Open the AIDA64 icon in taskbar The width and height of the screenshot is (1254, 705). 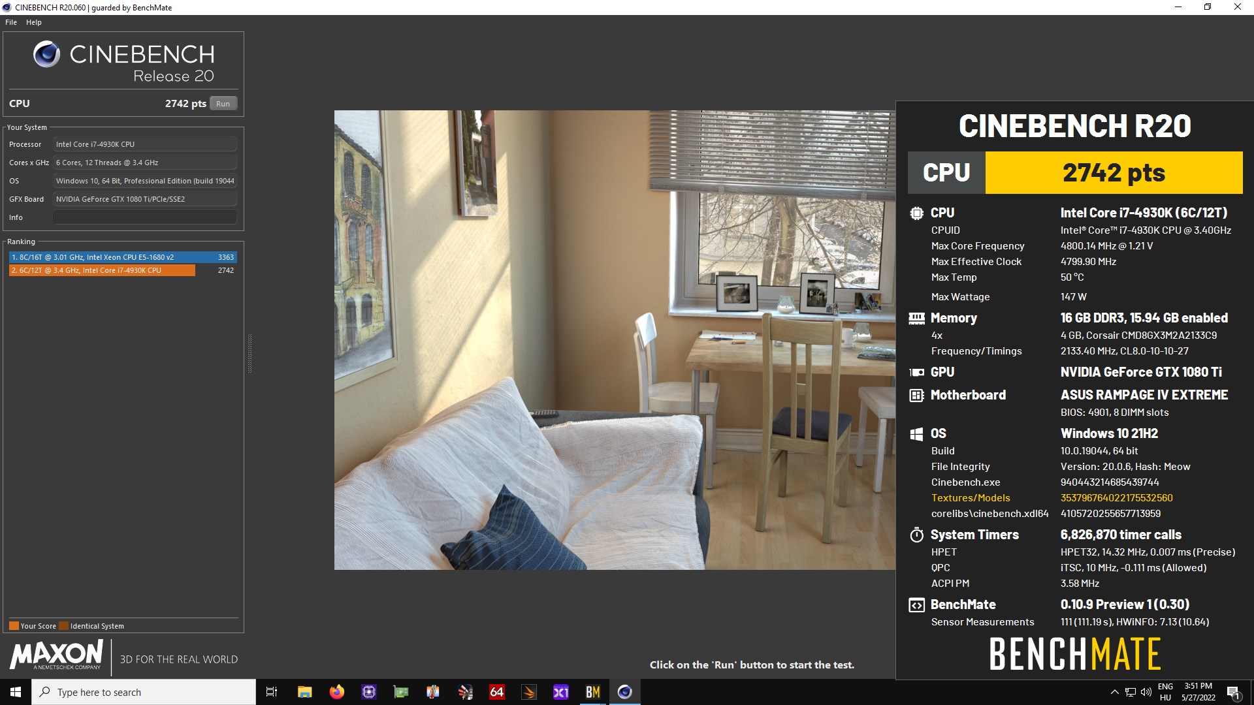496,692
